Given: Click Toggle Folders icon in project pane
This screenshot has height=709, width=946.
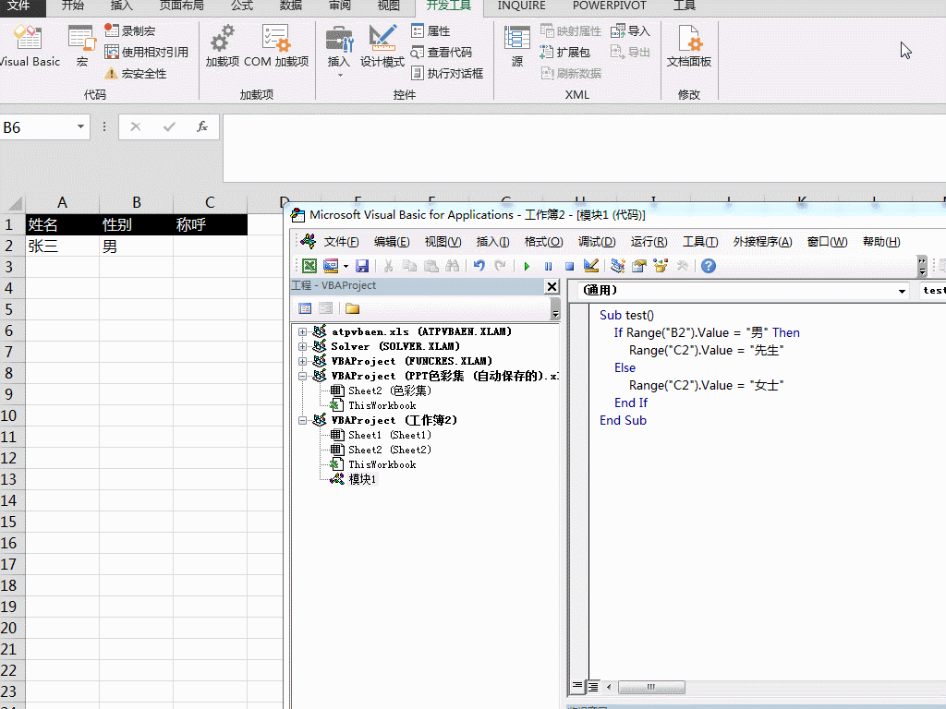Looking at the screenshot, I should pyautogui.click(x=352, y=308).
